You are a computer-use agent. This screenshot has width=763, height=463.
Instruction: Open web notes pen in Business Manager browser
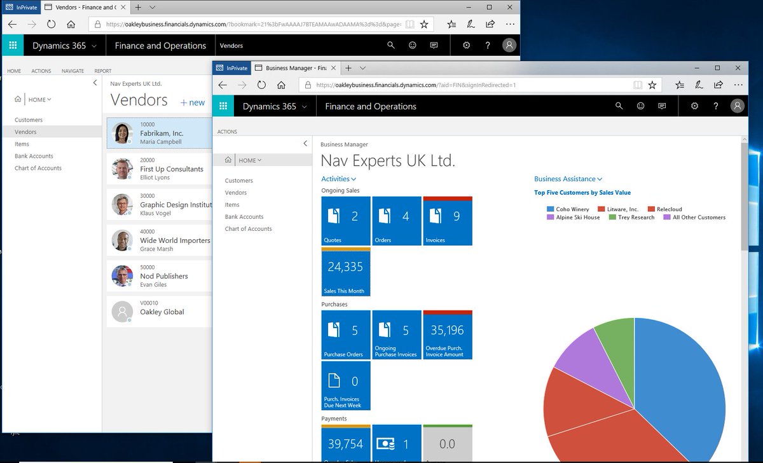699,85
